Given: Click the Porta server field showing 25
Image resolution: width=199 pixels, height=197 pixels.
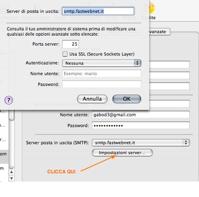Looking at the screenshot, I should (x=71, y=44).
